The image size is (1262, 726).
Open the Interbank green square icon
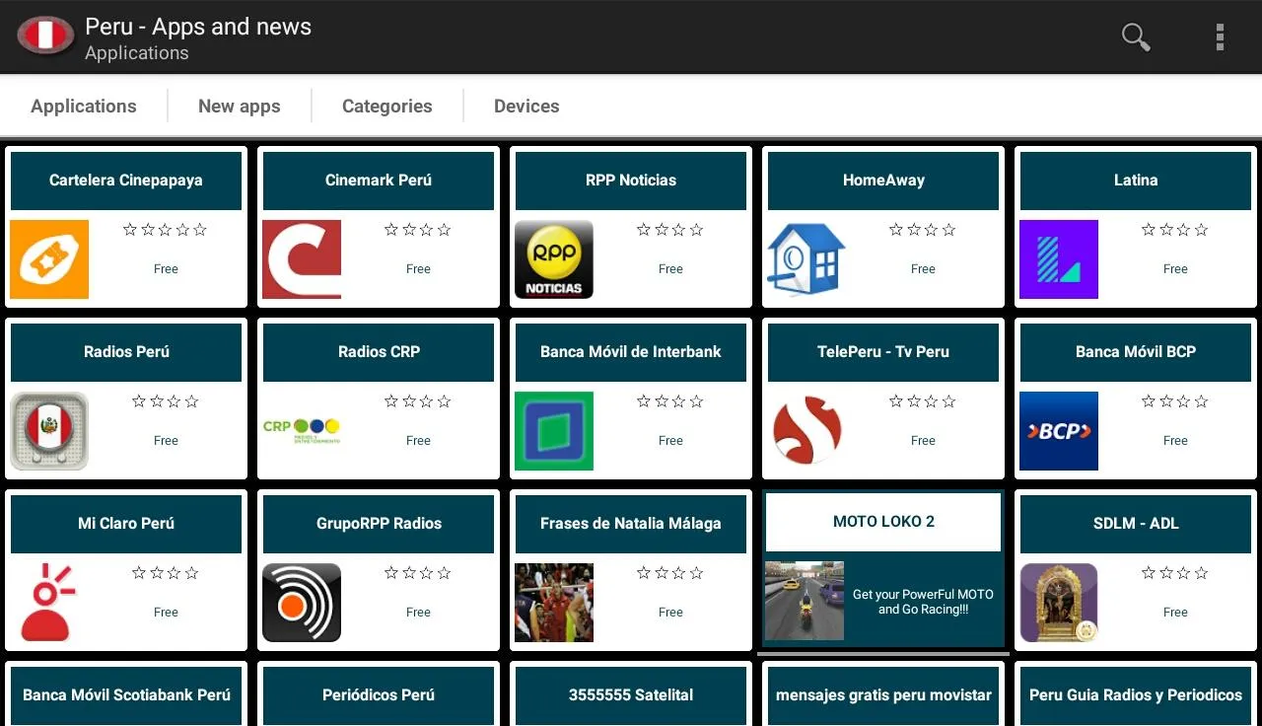554,431
